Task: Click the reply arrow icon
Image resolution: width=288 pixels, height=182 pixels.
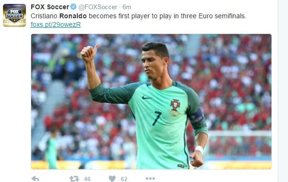Action: [x=35, y=178]
